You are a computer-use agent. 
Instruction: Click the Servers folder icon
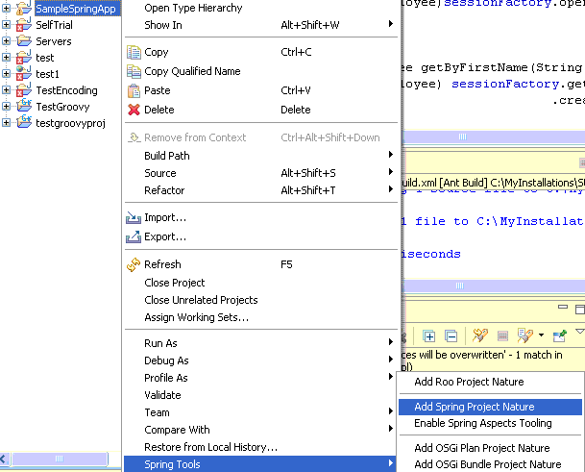24,40
